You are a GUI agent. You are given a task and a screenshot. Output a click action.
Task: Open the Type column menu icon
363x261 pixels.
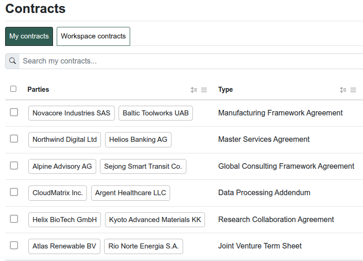pyautogui.click(x=353, y=90)
